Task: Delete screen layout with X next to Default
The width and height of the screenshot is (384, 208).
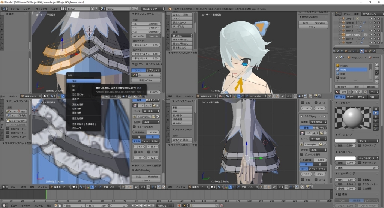Action: [96, 9]
